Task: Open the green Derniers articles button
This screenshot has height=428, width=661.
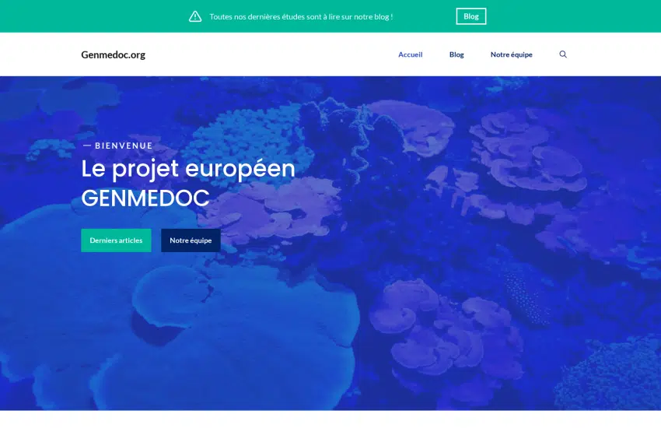Action: click(x=116, y=240)
